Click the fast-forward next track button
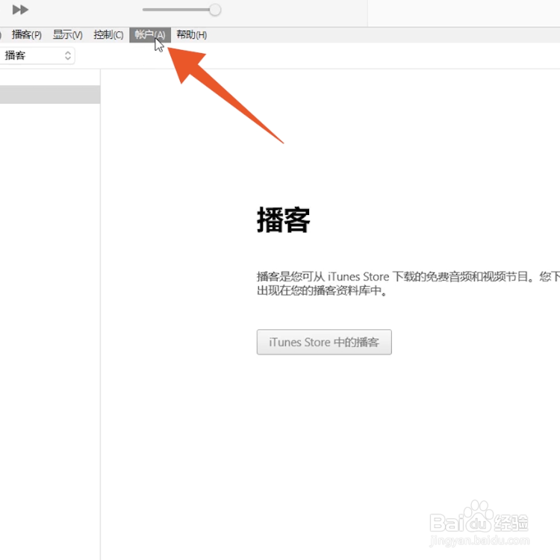This screenshot has height=560, width=560. tap(20, 10)
